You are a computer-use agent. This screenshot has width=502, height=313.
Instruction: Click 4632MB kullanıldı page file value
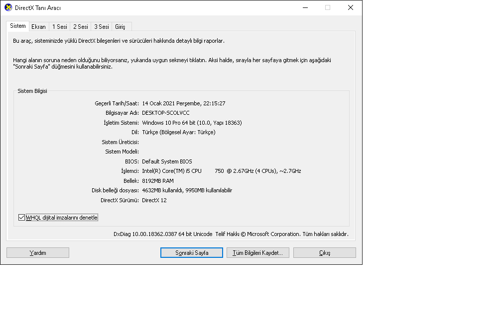click(162, 190)
